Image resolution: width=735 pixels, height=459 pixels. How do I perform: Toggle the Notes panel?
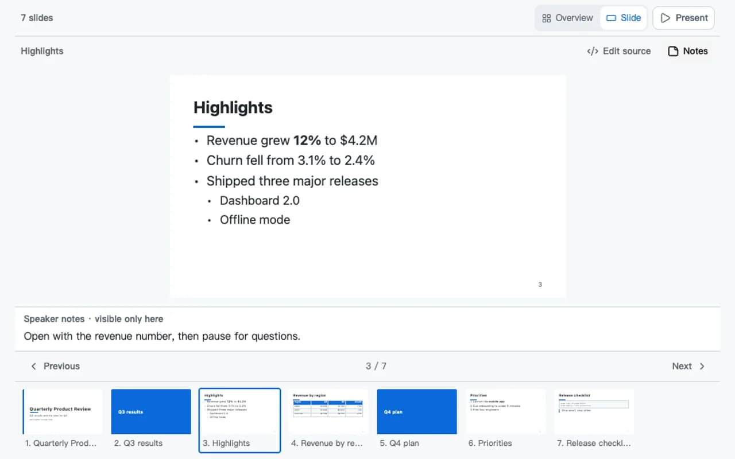(x=688, y=51)
